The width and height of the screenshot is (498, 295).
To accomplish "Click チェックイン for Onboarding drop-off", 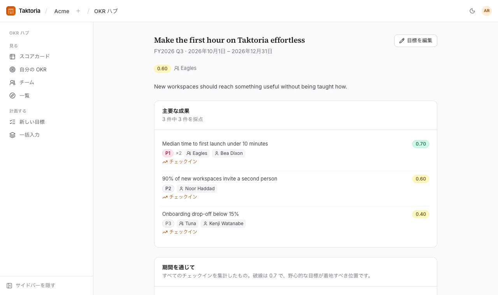I will pos(180,232).
